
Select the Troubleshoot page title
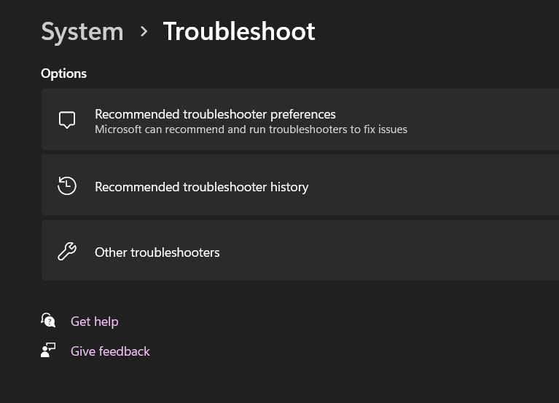pyautogui.click(x=239, y=31)
